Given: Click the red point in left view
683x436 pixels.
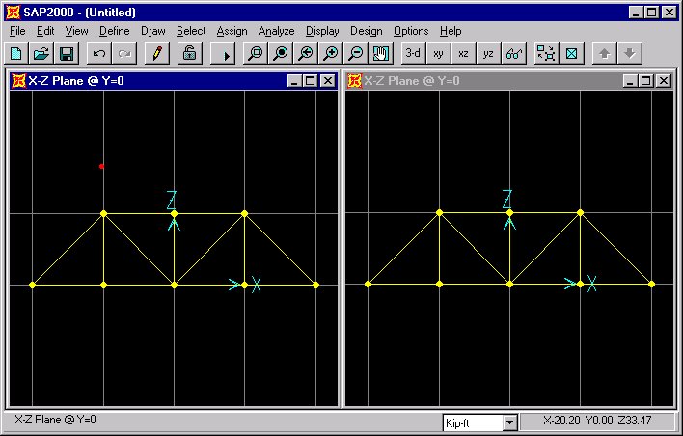Looking at the screenshot, I should (101, 166).
